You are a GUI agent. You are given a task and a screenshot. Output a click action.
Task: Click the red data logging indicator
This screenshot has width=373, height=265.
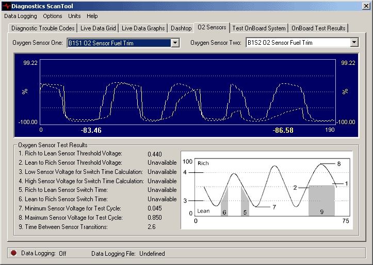[13, 253]
